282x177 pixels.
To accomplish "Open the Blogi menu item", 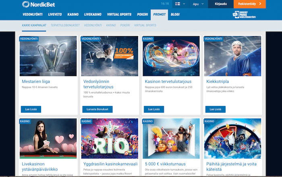I will [175, 14].
